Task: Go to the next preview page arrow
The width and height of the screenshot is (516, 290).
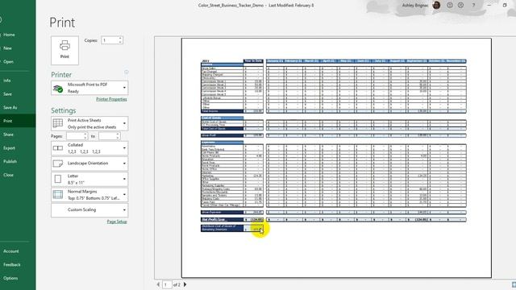Action: [185, 284]
